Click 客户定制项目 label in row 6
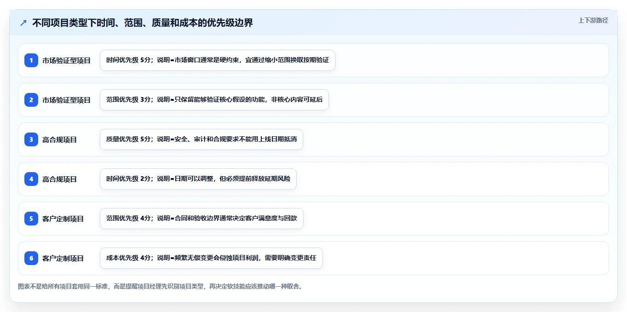627x312 pixels. pyautogui.click(x=63, y=258)
